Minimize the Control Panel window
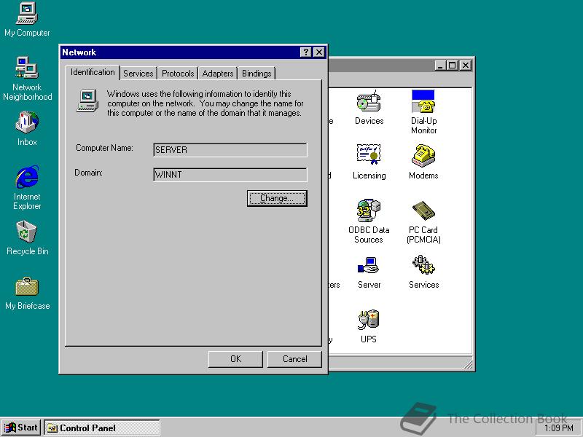The image size is (583, 437). [440, 66]
